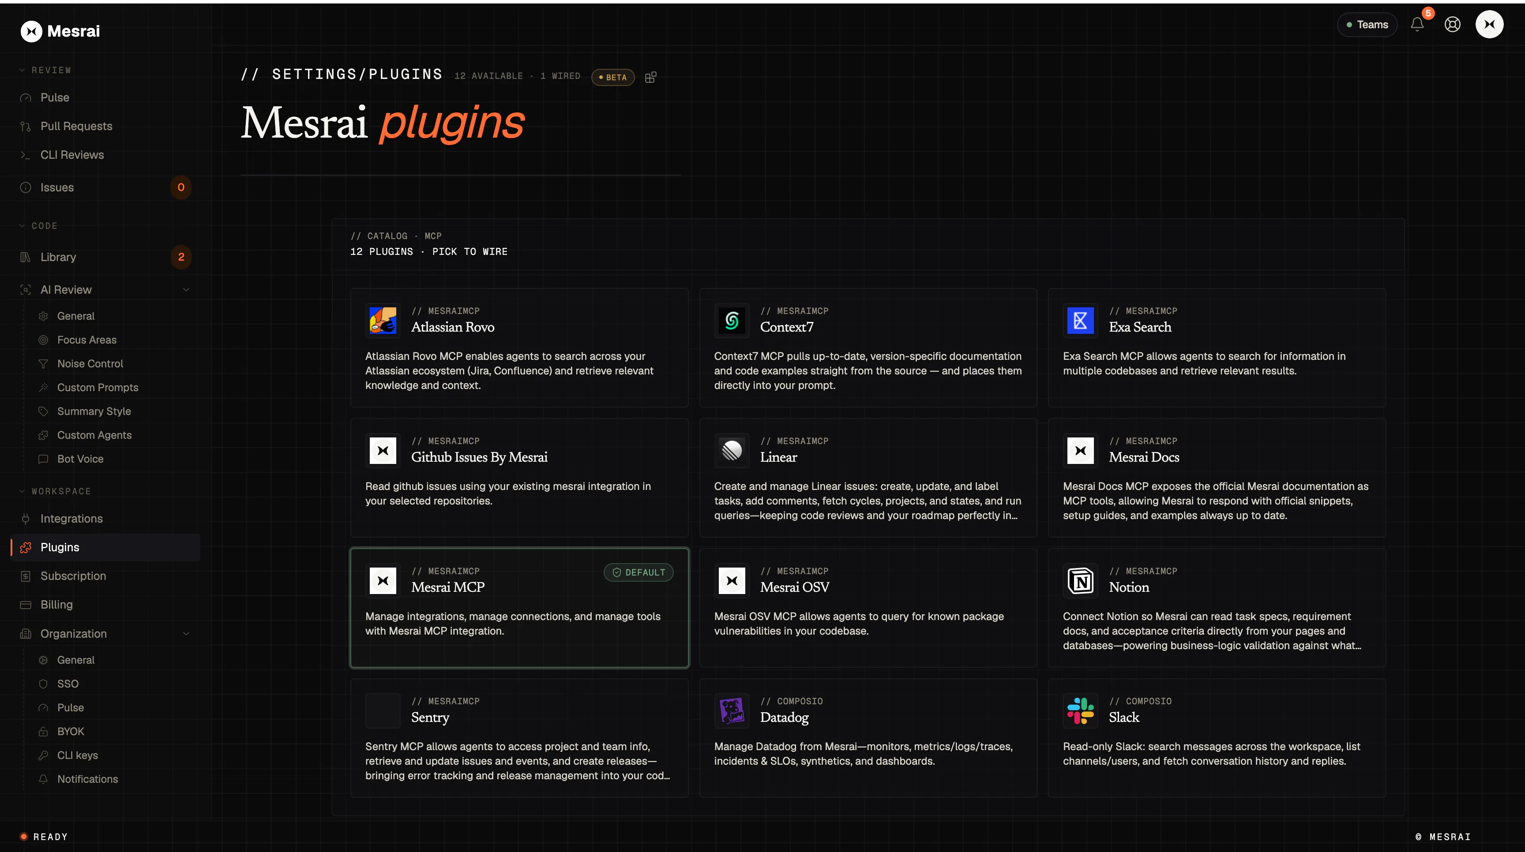Click the Github Issues By Mesrai icon
Screen dimensions: 1525x852
383,450
